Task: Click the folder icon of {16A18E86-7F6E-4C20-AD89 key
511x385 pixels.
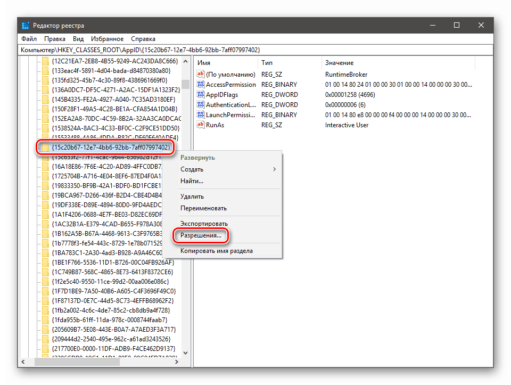Action: [x=45, y=167]
